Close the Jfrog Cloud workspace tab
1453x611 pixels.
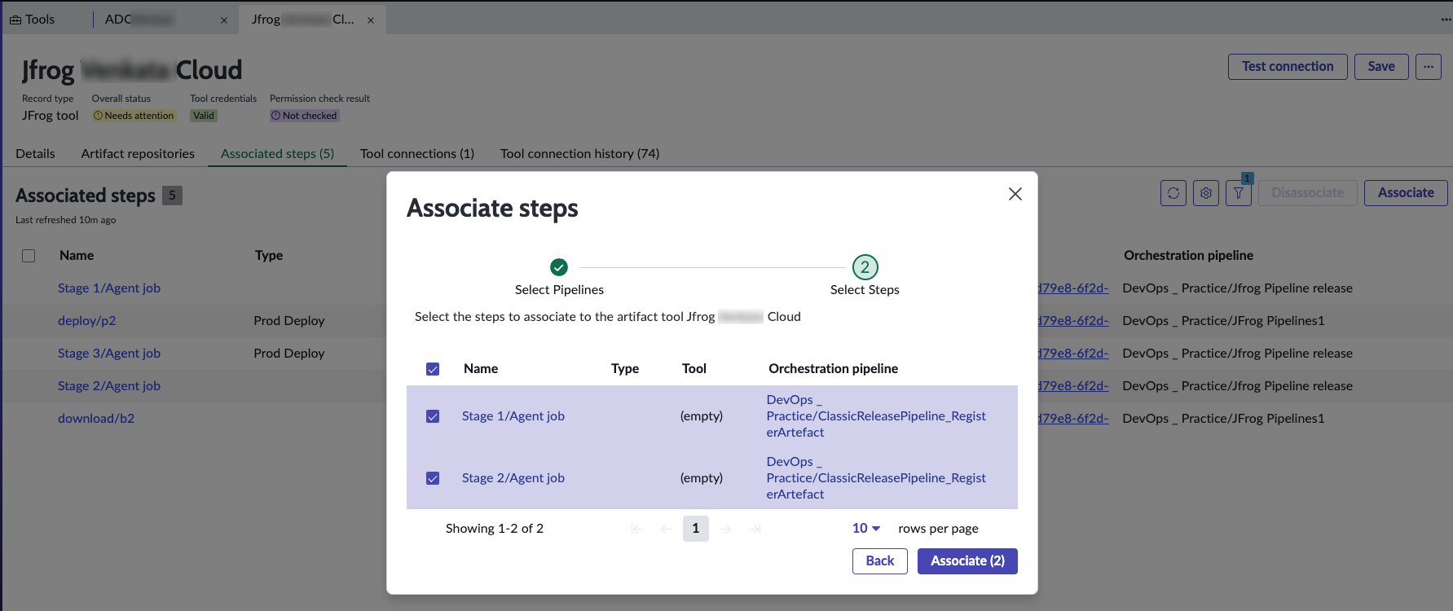(371, 20)
